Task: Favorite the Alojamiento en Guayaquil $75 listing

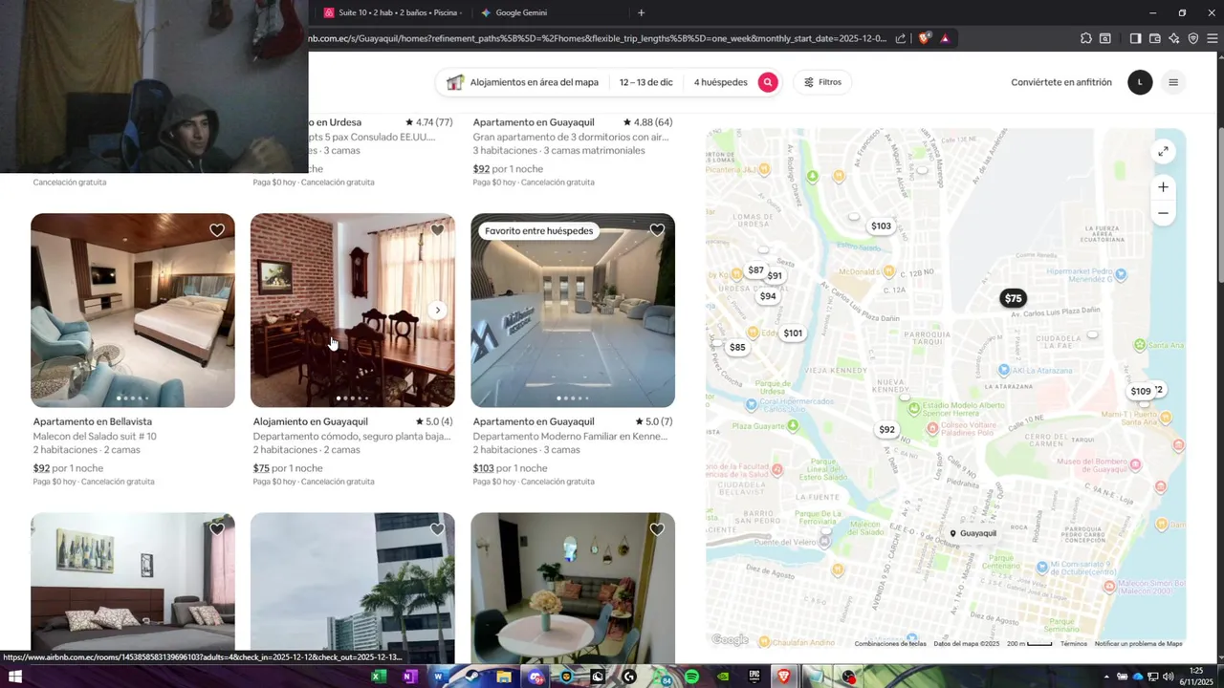Action: click(437, 230)
